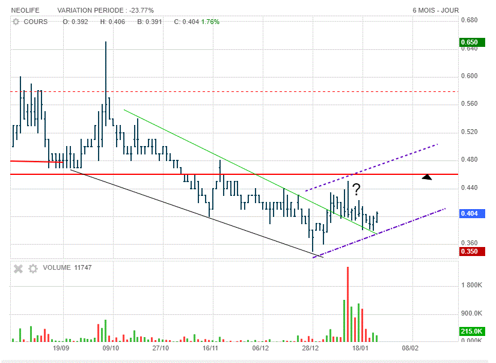This screenshot has width=496, height=363.
Task: Select the high price H: 0.406
Action: click(112, 22)
